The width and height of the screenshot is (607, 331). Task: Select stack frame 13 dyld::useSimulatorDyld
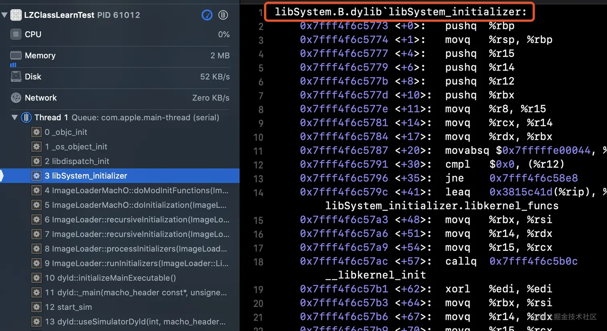click(x=120, y=322)
